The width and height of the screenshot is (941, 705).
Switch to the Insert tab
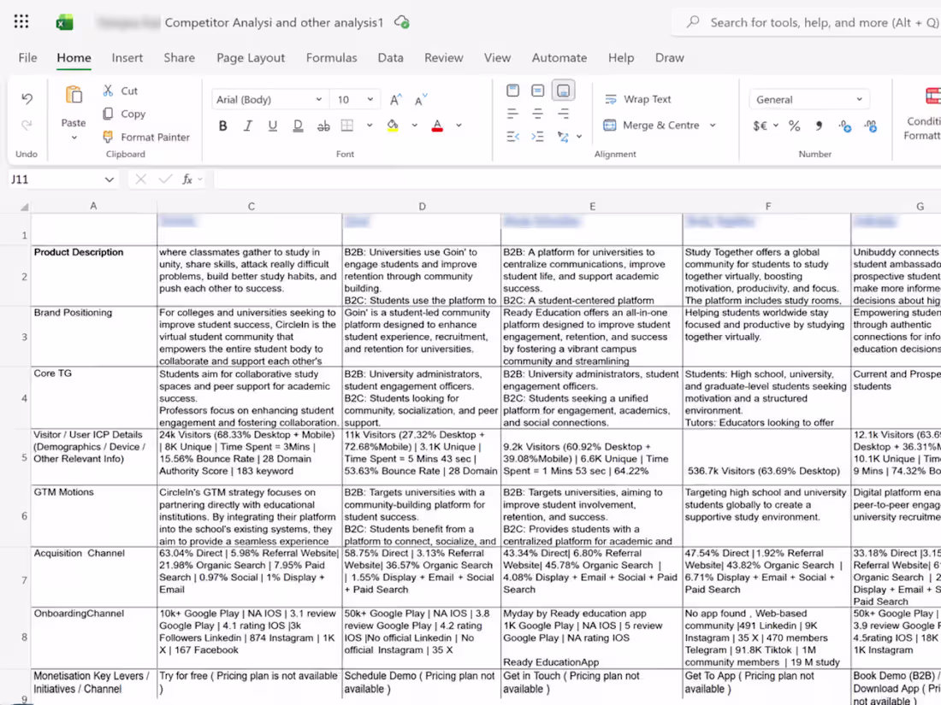coord(127,57)
